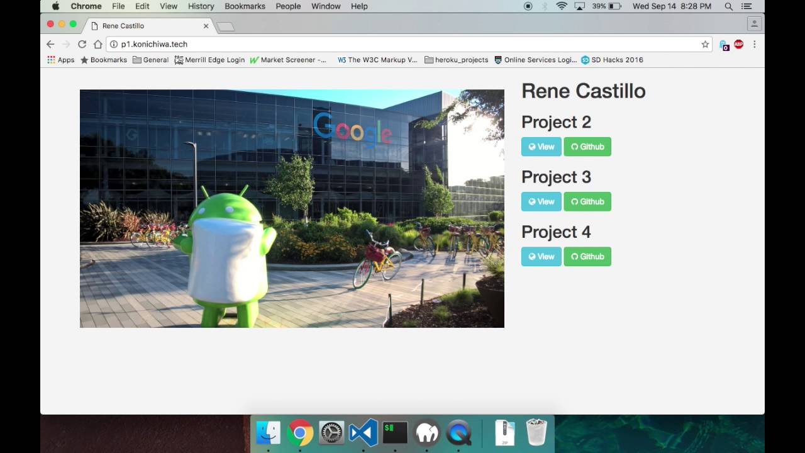Open Chrome from the dock
Image resolution: width=805 pixels, height=453 pixels.
[x=300, y=433]
